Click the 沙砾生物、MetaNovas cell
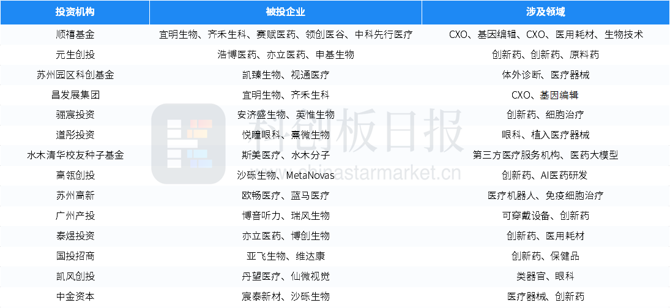Screen dimensions: 670x308 (285, 175)
